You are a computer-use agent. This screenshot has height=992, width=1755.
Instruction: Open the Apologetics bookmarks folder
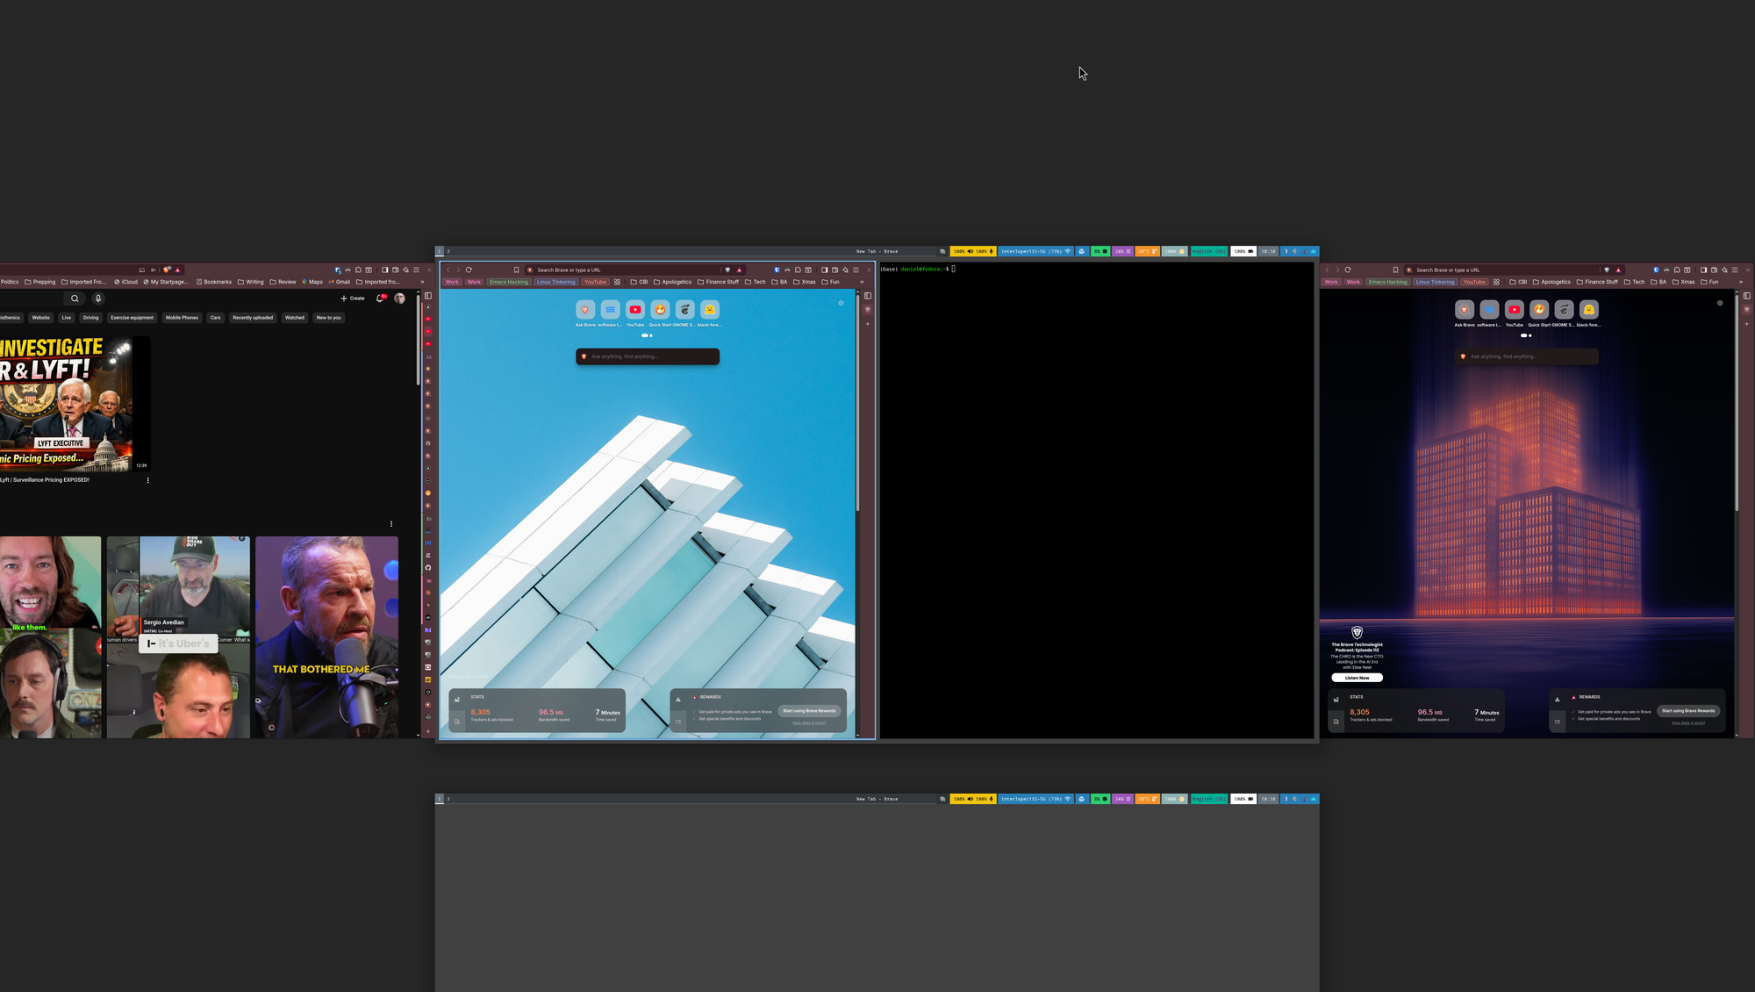tap(675, 282)
